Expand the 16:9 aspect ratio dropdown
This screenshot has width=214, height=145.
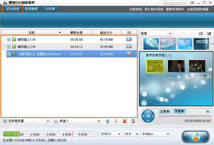coord(131,134)
